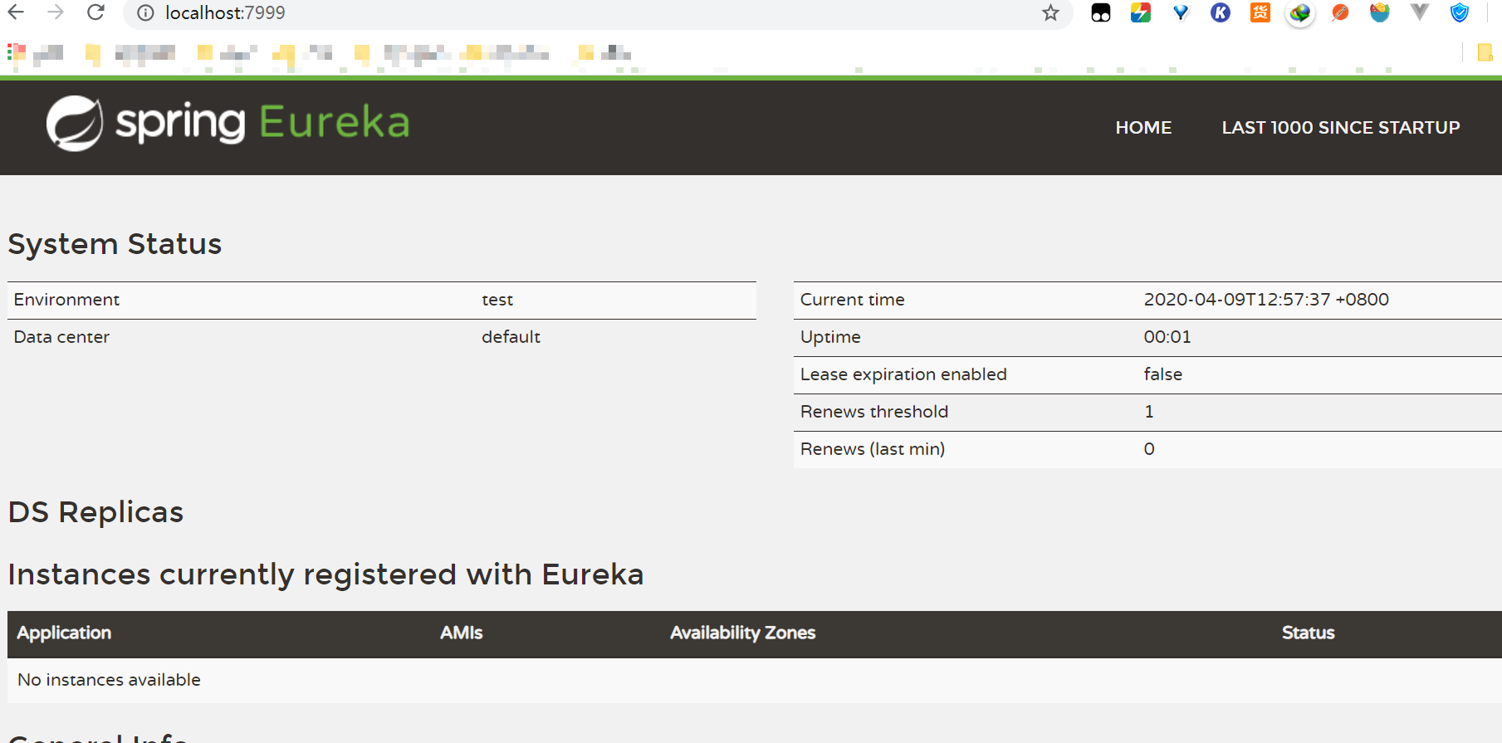View site information icon beside localhost
This screenshot has height=743, width=1502.
(145, 12)
